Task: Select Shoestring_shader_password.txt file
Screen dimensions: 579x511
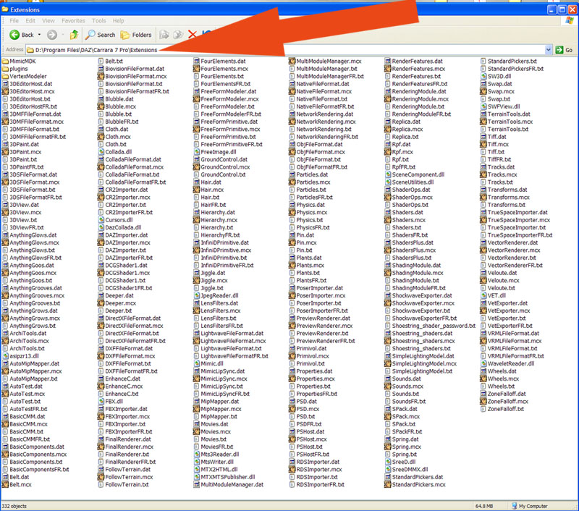Action: coord(430,326)
